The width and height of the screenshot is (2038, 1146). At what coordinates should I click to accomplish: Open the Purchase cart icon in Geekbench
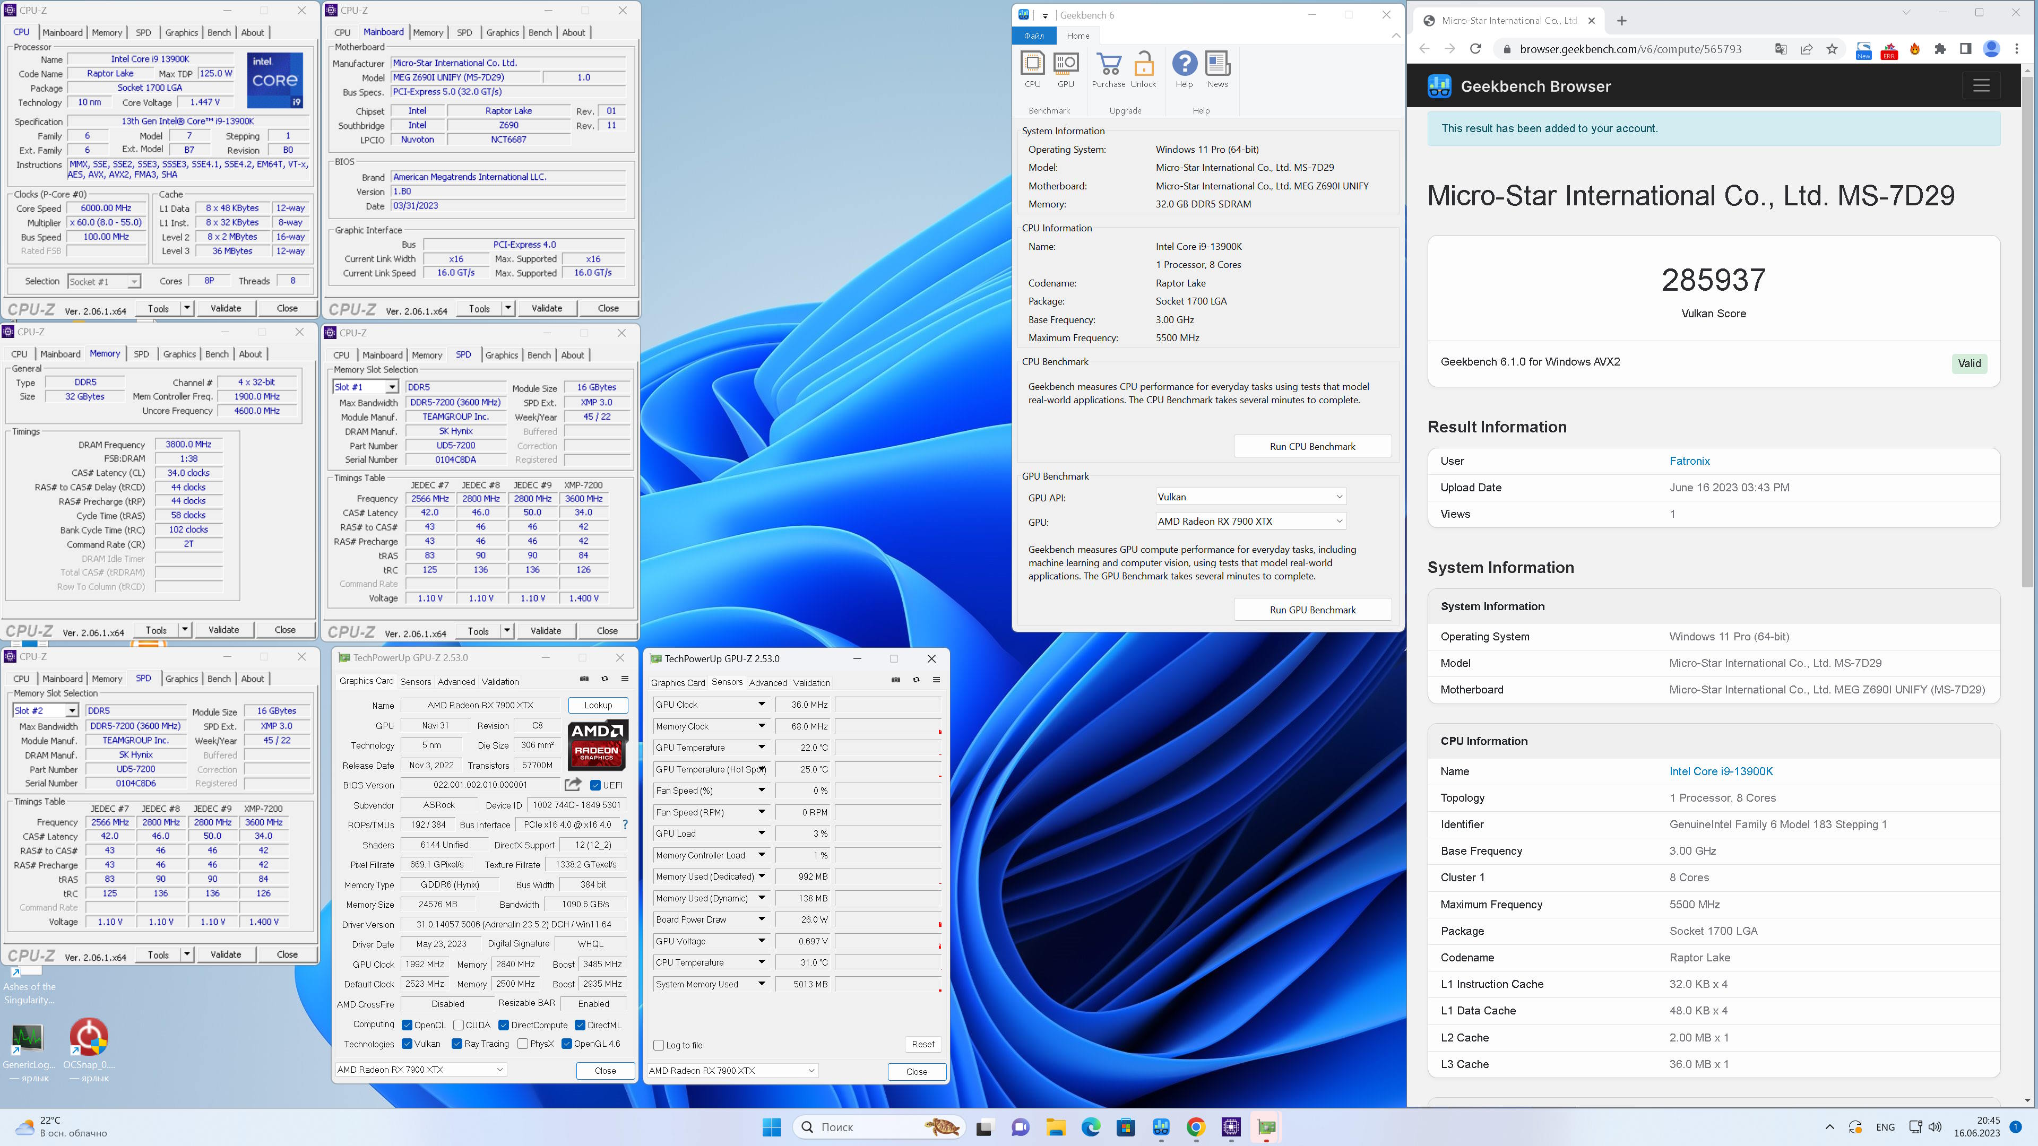point(1108,70)
